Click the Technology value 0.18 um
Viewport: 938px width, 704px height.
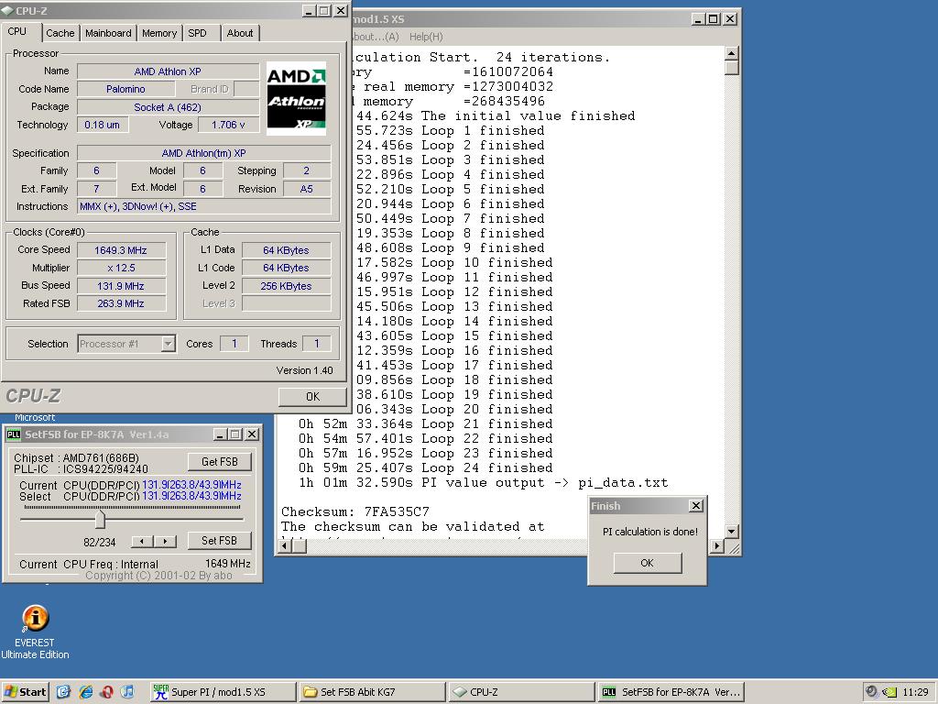click(103, 125)
